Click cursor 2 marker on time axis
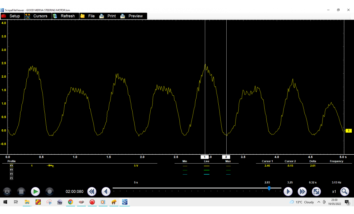Viewport: 354px width, 214px height. tap(226, 157)
